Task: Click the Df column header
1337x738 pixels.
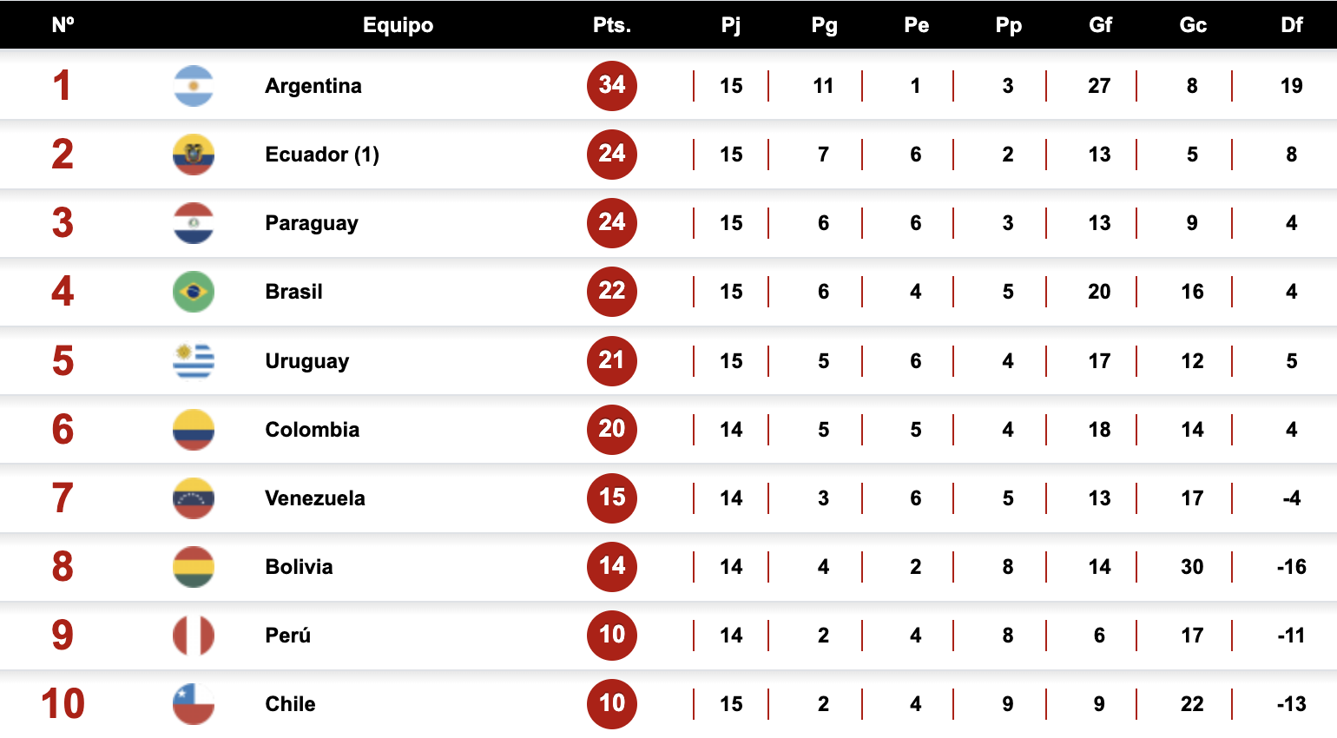Action: click(x=1292, y=25)
